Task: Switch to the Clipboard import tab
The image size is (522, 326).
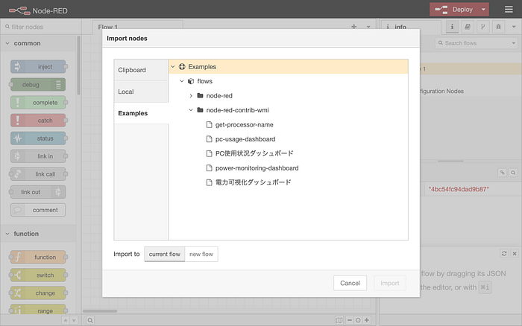Action: pyautogui.click(x=141, y=70)
